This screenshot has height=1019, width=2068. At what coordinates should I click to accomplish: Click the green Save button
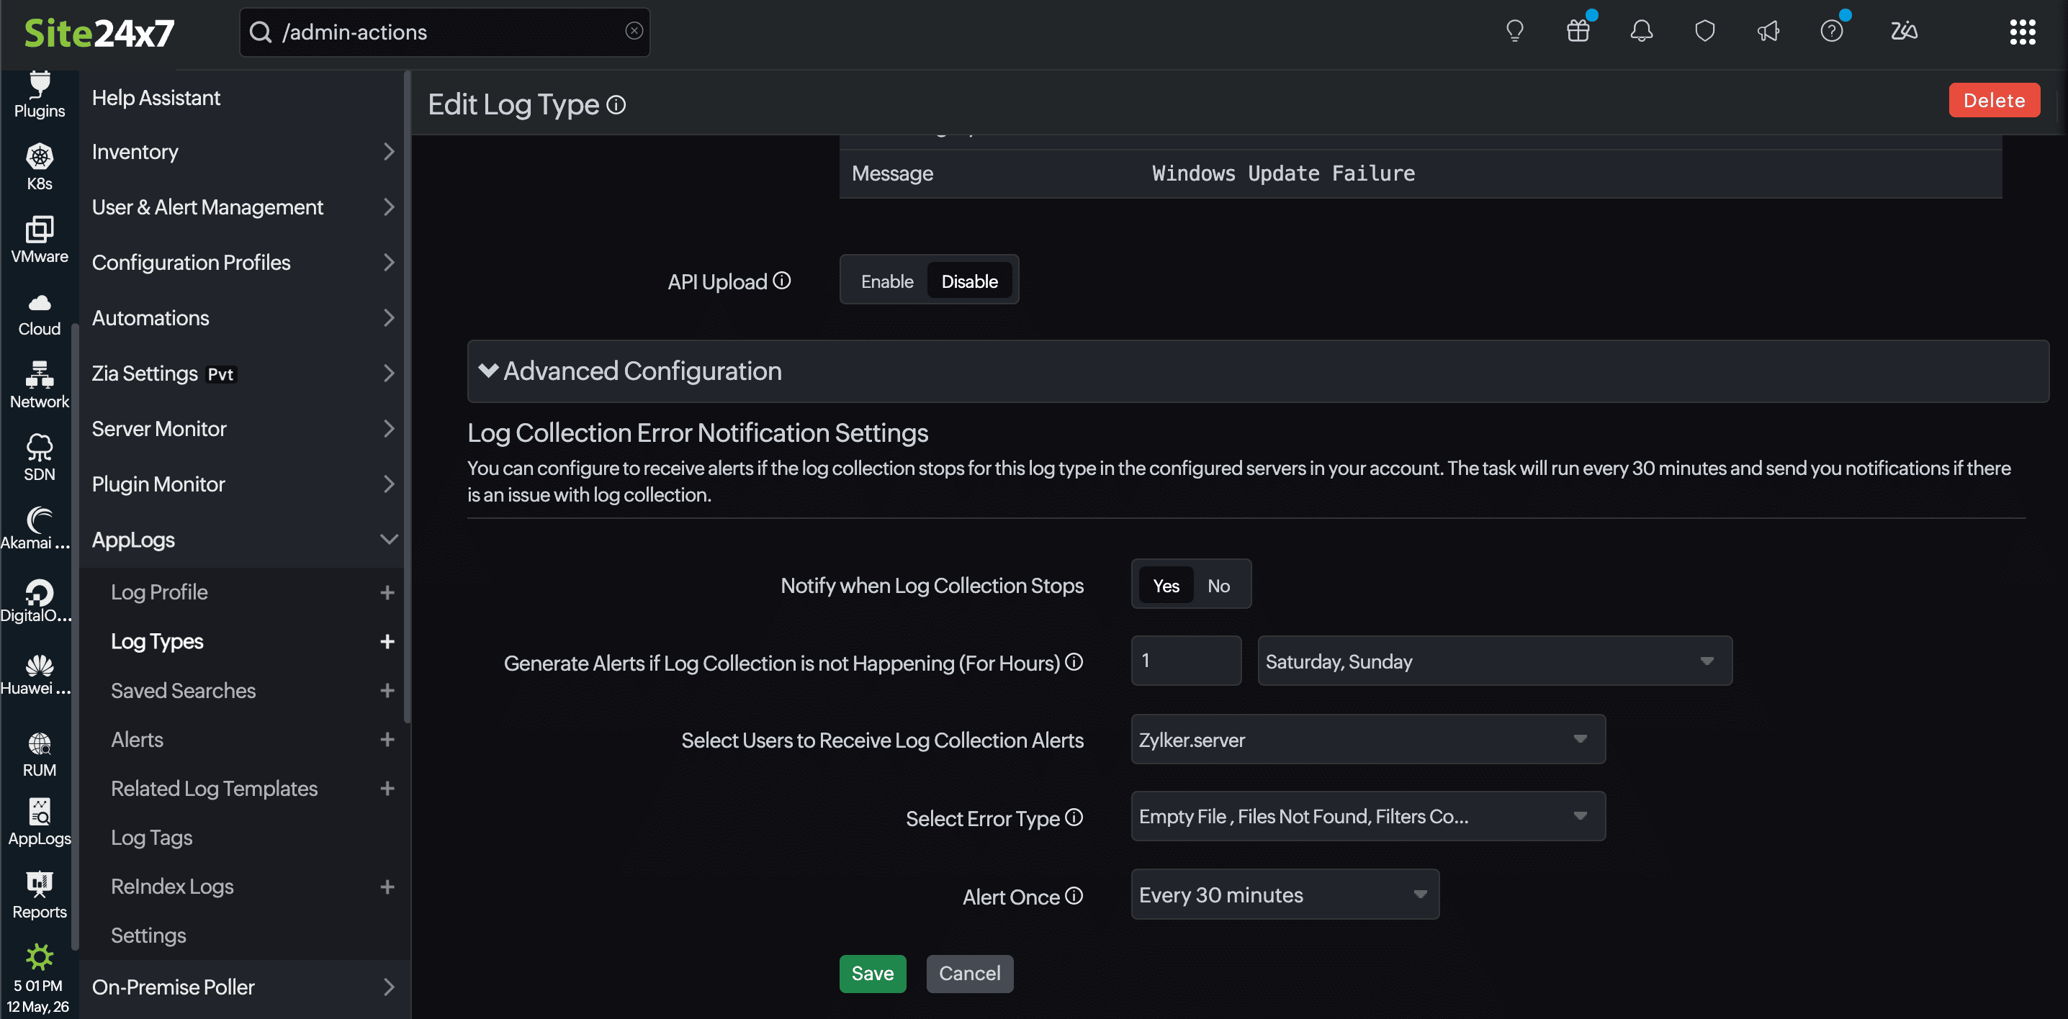pyautogui.click(x=872, y=973)
